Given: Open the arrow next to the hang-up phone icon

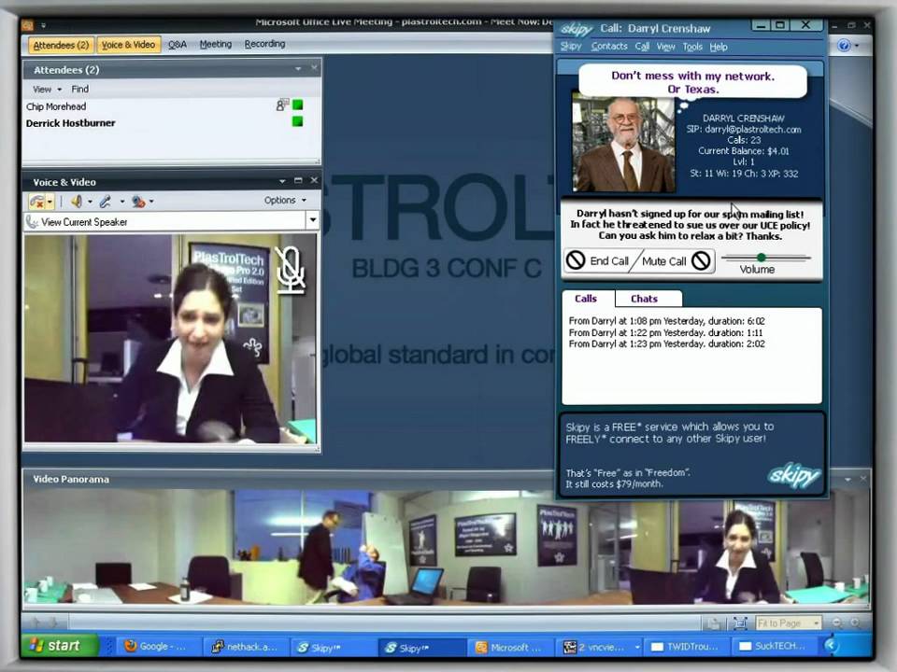Looking at the screenshot, I should (x=50, y=202).
